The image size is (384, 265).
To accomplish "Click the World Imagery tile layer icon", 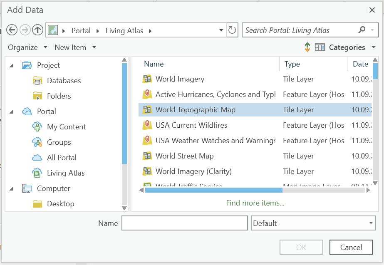I will (147, 79).
